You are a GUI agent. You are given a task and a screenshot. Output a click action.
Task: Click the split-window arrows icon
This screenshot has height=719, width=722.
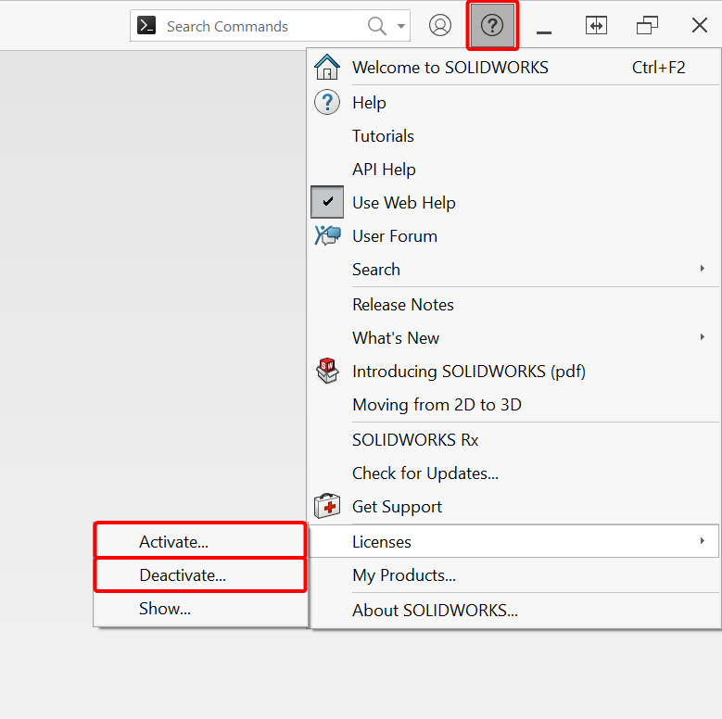(596, 25)
